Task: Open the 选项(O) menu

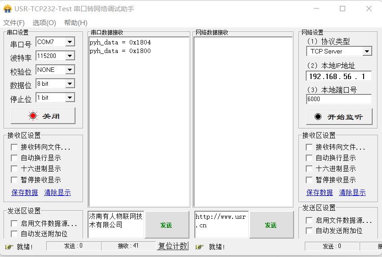Action: (44, 22)
